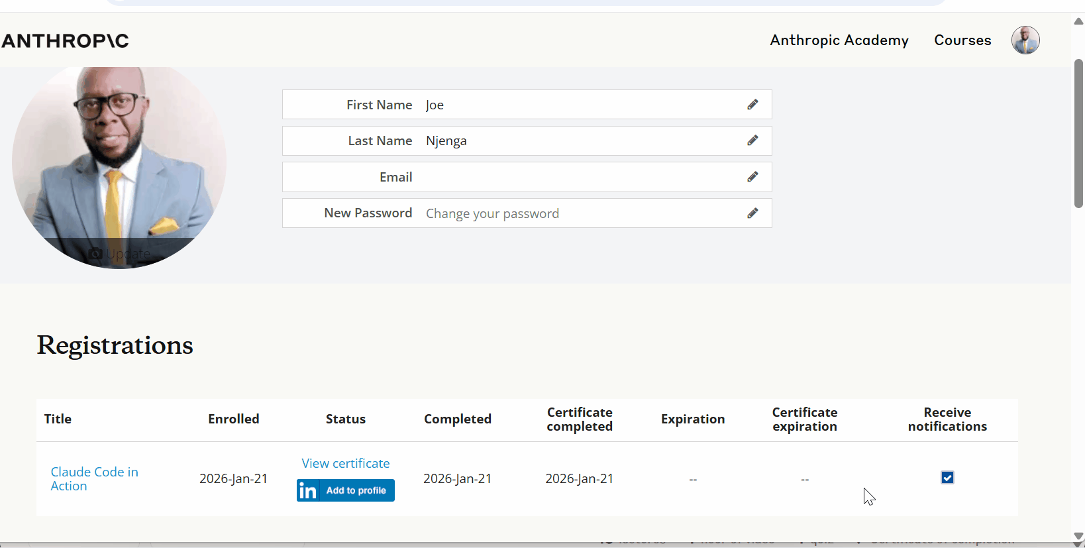Click the Registrations heading
The image size is (1085, 548).
point(115,345)
